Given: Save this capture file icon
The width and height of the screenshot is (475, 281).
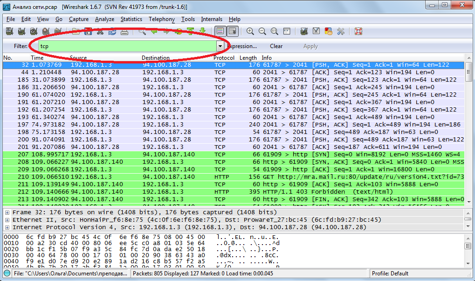Looking at the screenshot, I should tap(88, 31).
